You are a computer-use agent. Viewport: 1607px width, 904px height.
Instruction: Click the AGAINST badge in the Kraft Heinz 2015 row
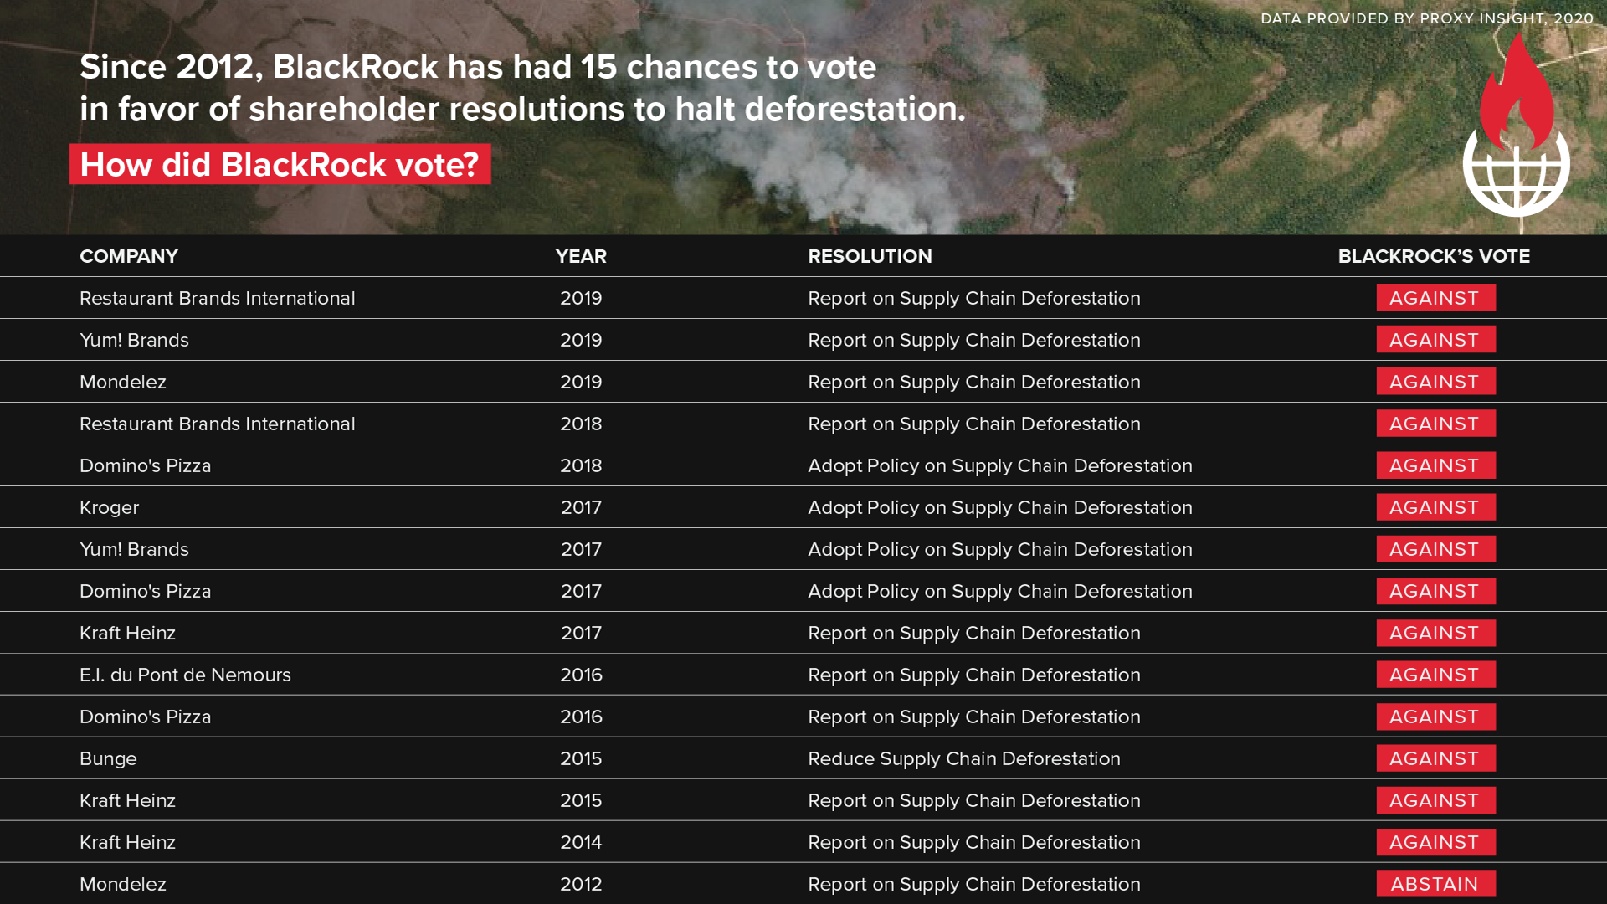(1435, 800)
